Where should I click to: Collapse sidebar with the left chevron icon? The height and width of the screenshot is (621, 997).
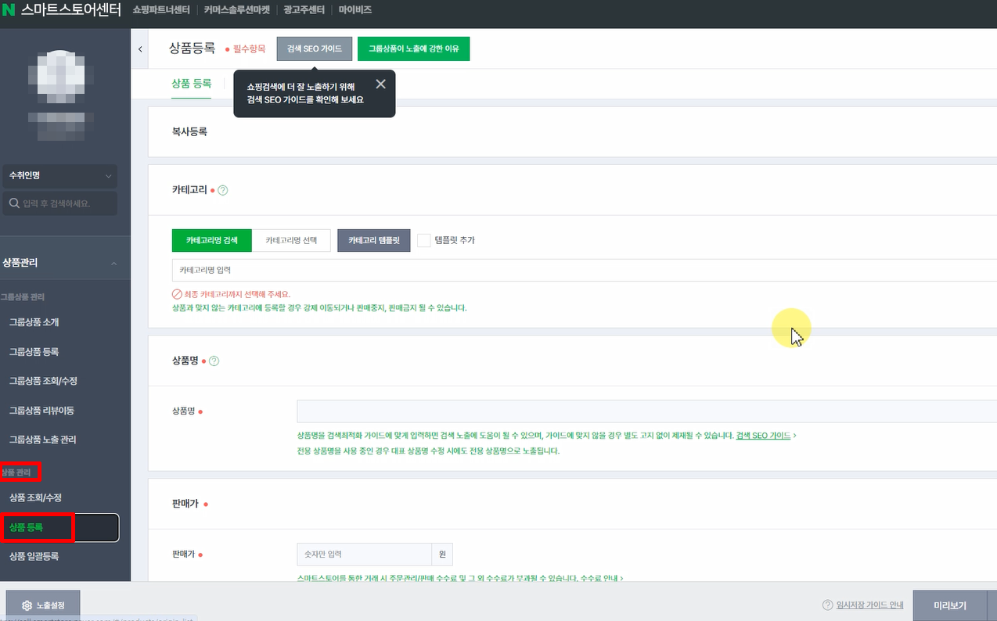pyautogui.click(x=140, y=49)
